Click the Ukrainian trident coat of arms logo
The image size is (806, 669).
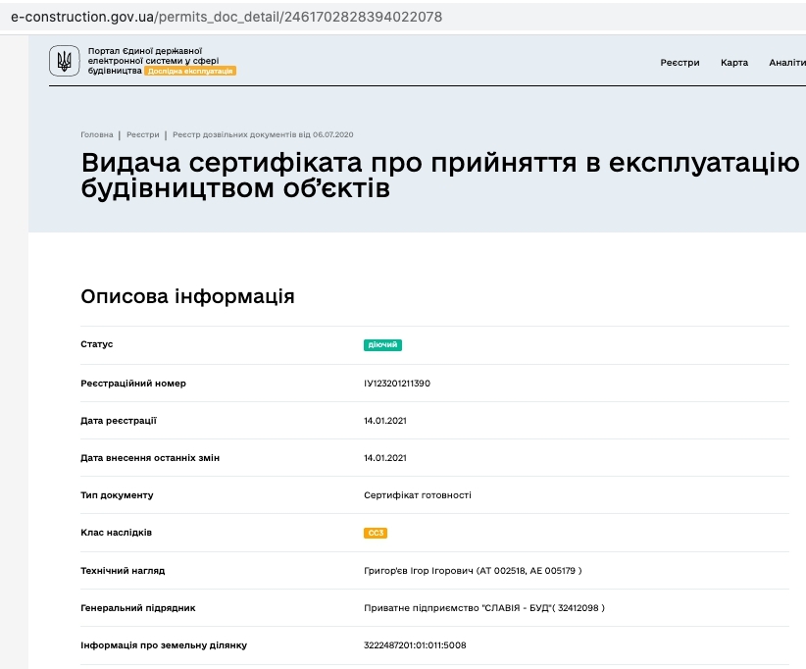tap(65, 61)
